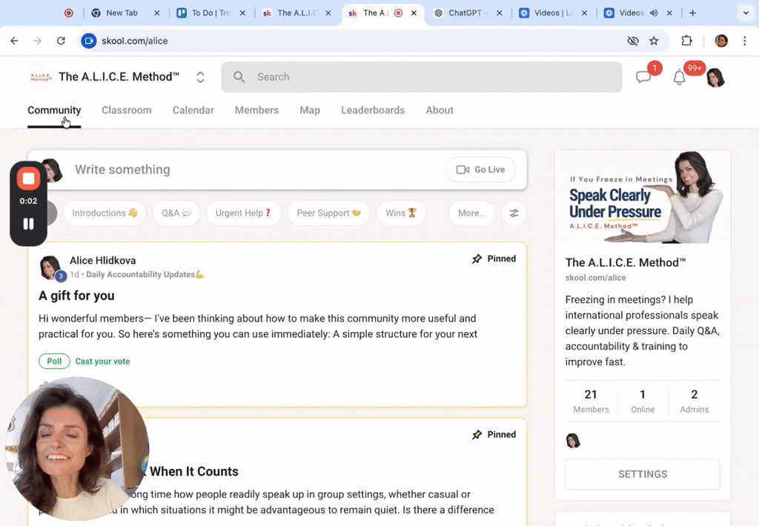Open skool.com/alice link in sidebar
Viewport: 759px width, 526px height.
coord(595,278)
